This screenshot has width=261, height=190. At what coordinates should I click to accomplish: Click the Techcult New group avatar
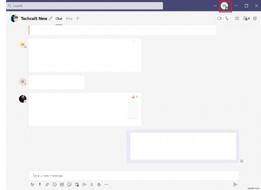pos(14,19)
